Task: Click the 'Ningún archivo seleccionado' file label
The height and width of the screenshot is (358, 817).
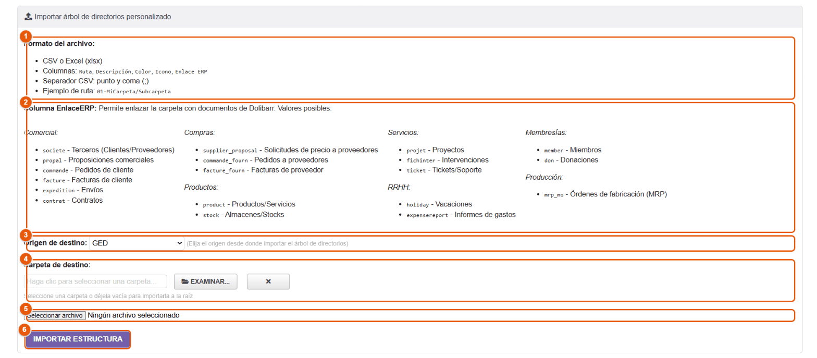Action: coord(133,315)
